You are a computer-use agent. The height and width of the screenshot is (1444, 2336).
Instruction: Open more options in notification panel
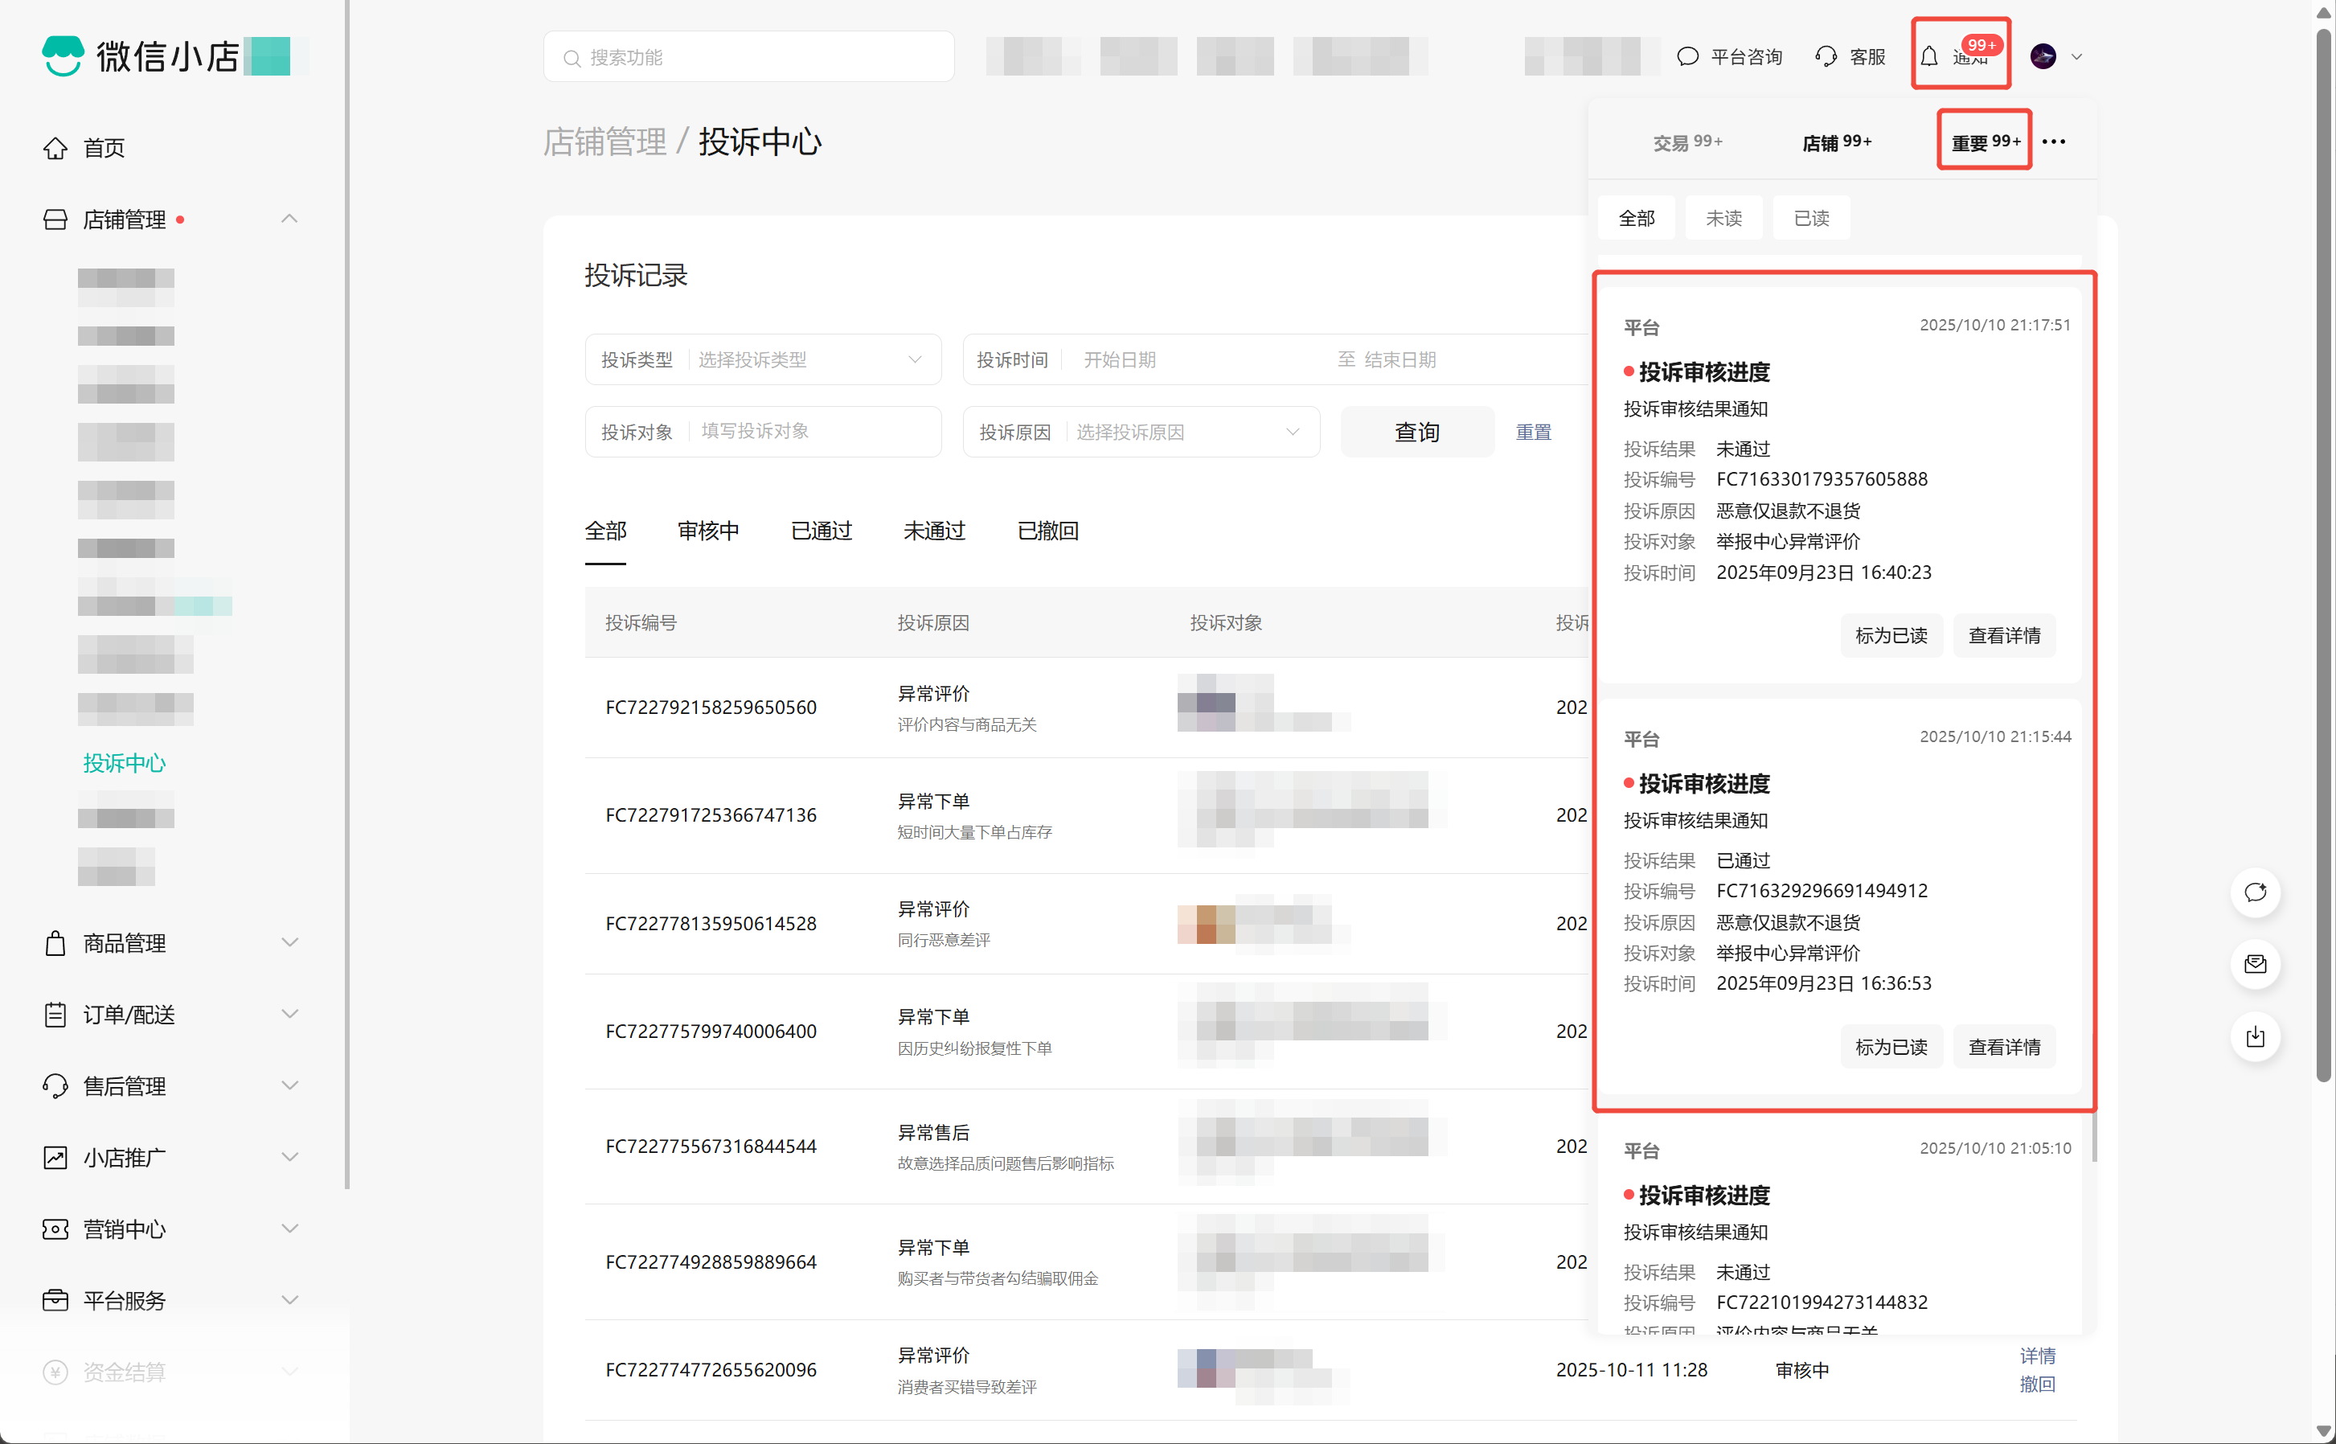pos(2053,142)
